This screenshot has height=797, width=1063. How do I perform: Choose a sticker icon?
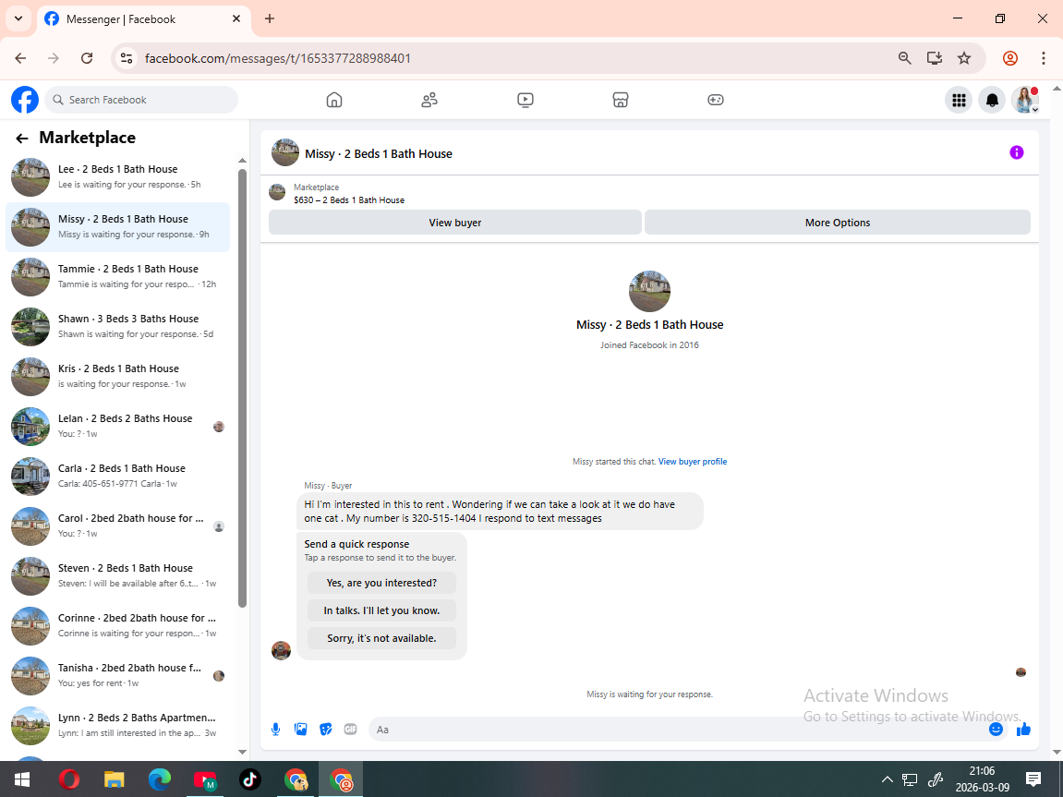(325, 730)
